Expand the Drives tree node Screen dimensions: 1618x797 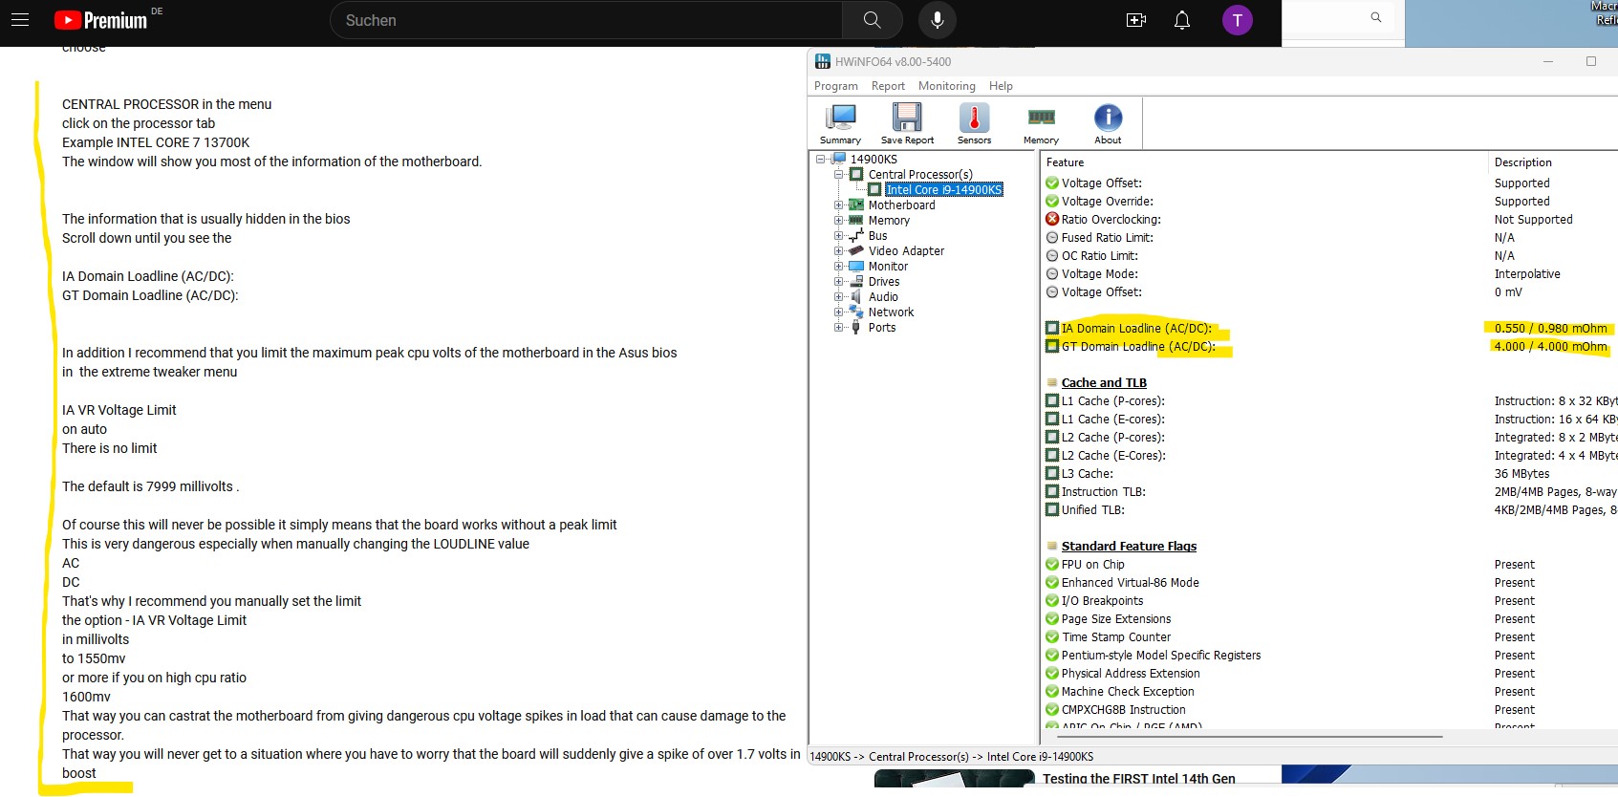838,282
